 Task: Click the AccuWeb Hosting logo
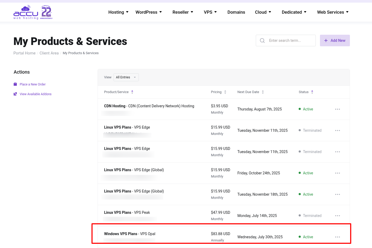33,12
